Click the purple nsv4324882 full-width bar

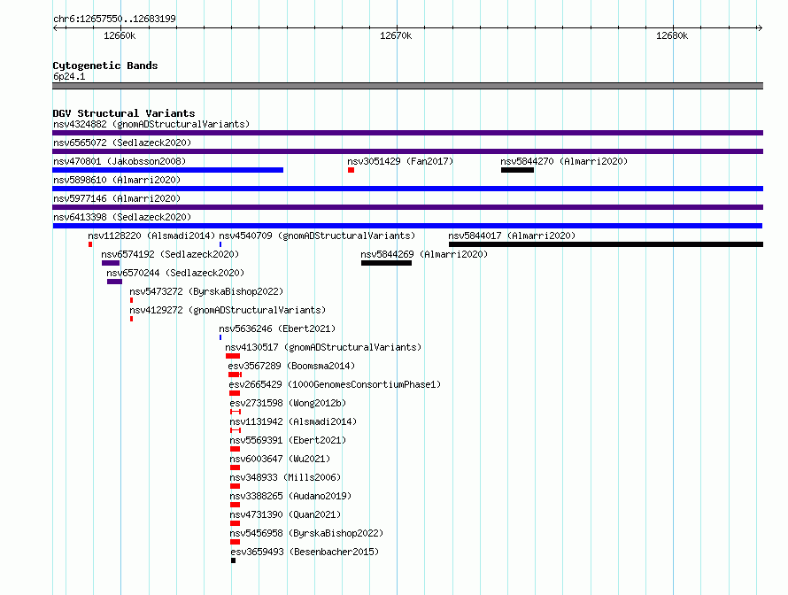pos(407,133)
